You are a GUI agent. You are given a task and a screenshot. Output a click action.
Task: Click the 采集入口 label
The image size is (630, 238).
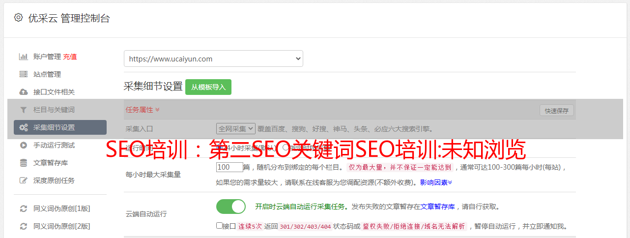click(x=140, y=129)
